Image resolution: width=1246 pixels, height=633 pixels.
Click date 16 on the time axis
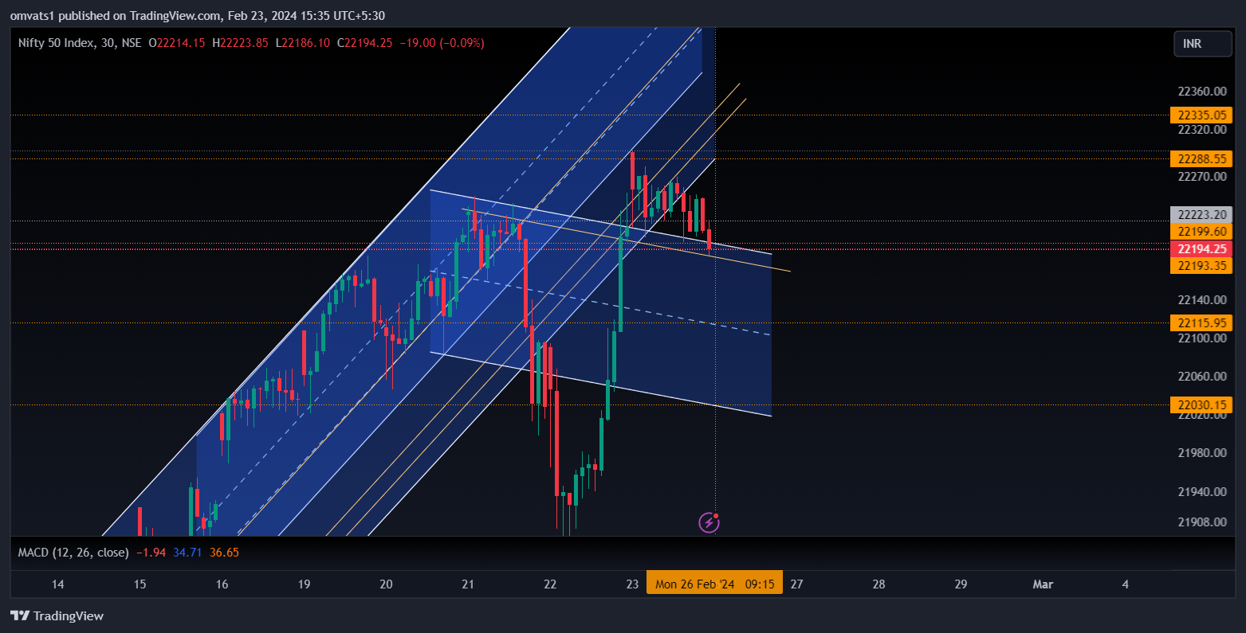[x=222, y=584]
